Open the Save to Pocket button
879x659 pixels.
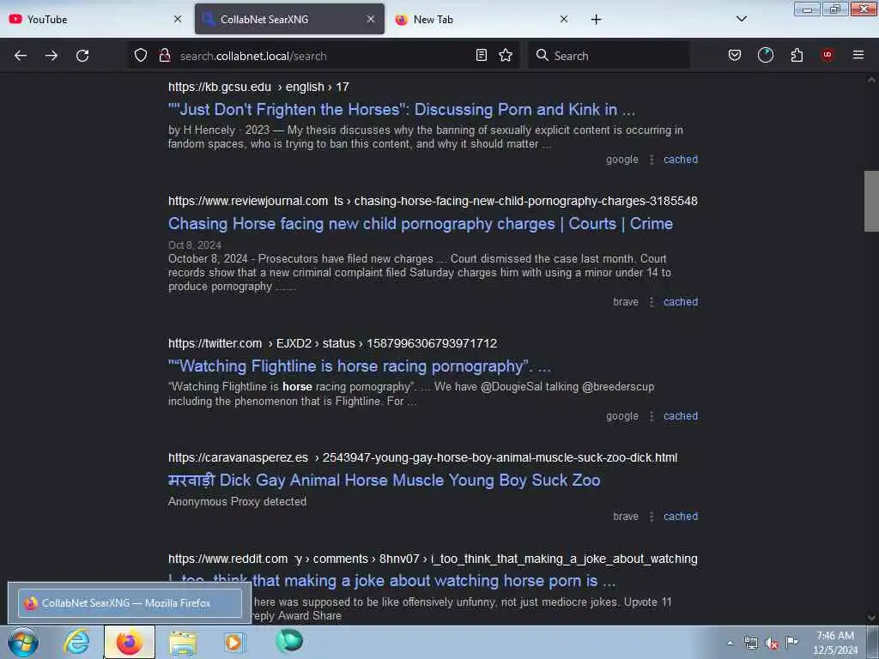coord(735,55)
